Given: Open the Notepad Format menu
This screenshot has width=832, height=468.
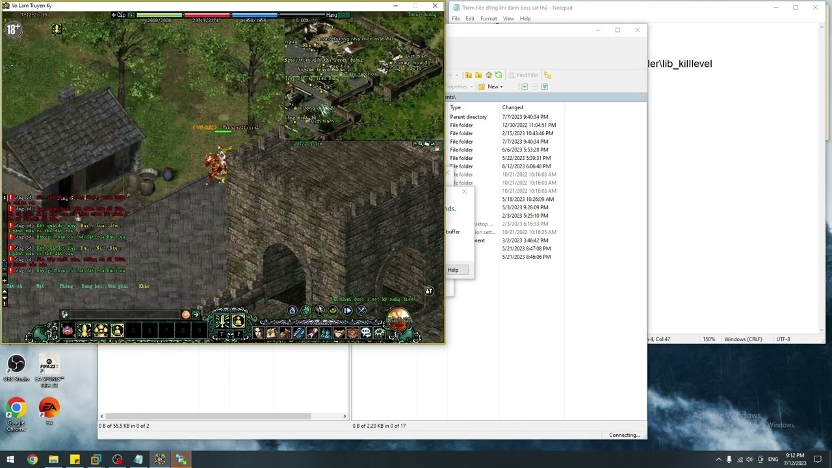Looking at the screenshot, I should pos(489,19).
